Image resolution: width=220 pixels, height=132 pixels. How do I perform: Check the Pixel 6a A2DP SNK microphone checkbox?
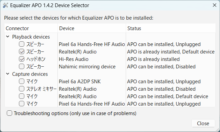(22, 81)
